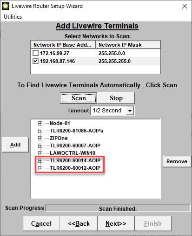Select the Node-01 terminal label

60,123
